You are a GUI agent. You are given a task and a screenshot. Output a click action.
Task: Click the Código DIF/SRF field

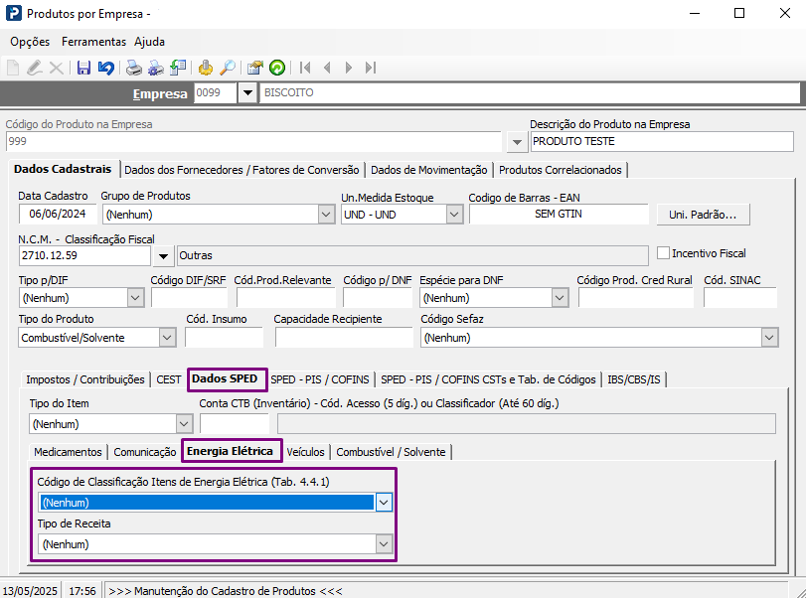coord(189,298)
